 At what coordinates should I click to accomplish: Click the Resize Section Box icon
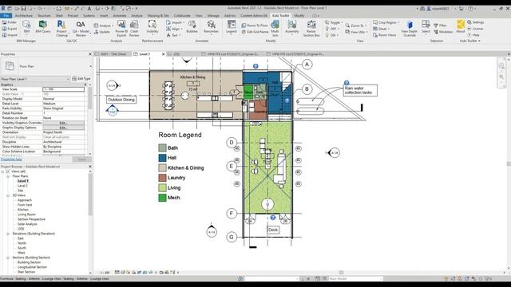311,28
